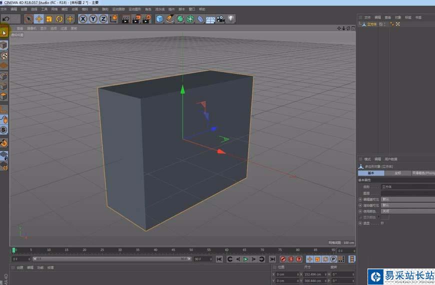Open the Object Manager 对象 menu

click(398, 17)
